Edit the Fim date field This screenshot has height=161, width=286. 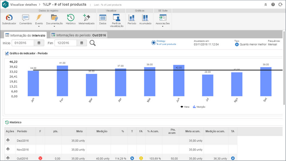pos(66,43)
